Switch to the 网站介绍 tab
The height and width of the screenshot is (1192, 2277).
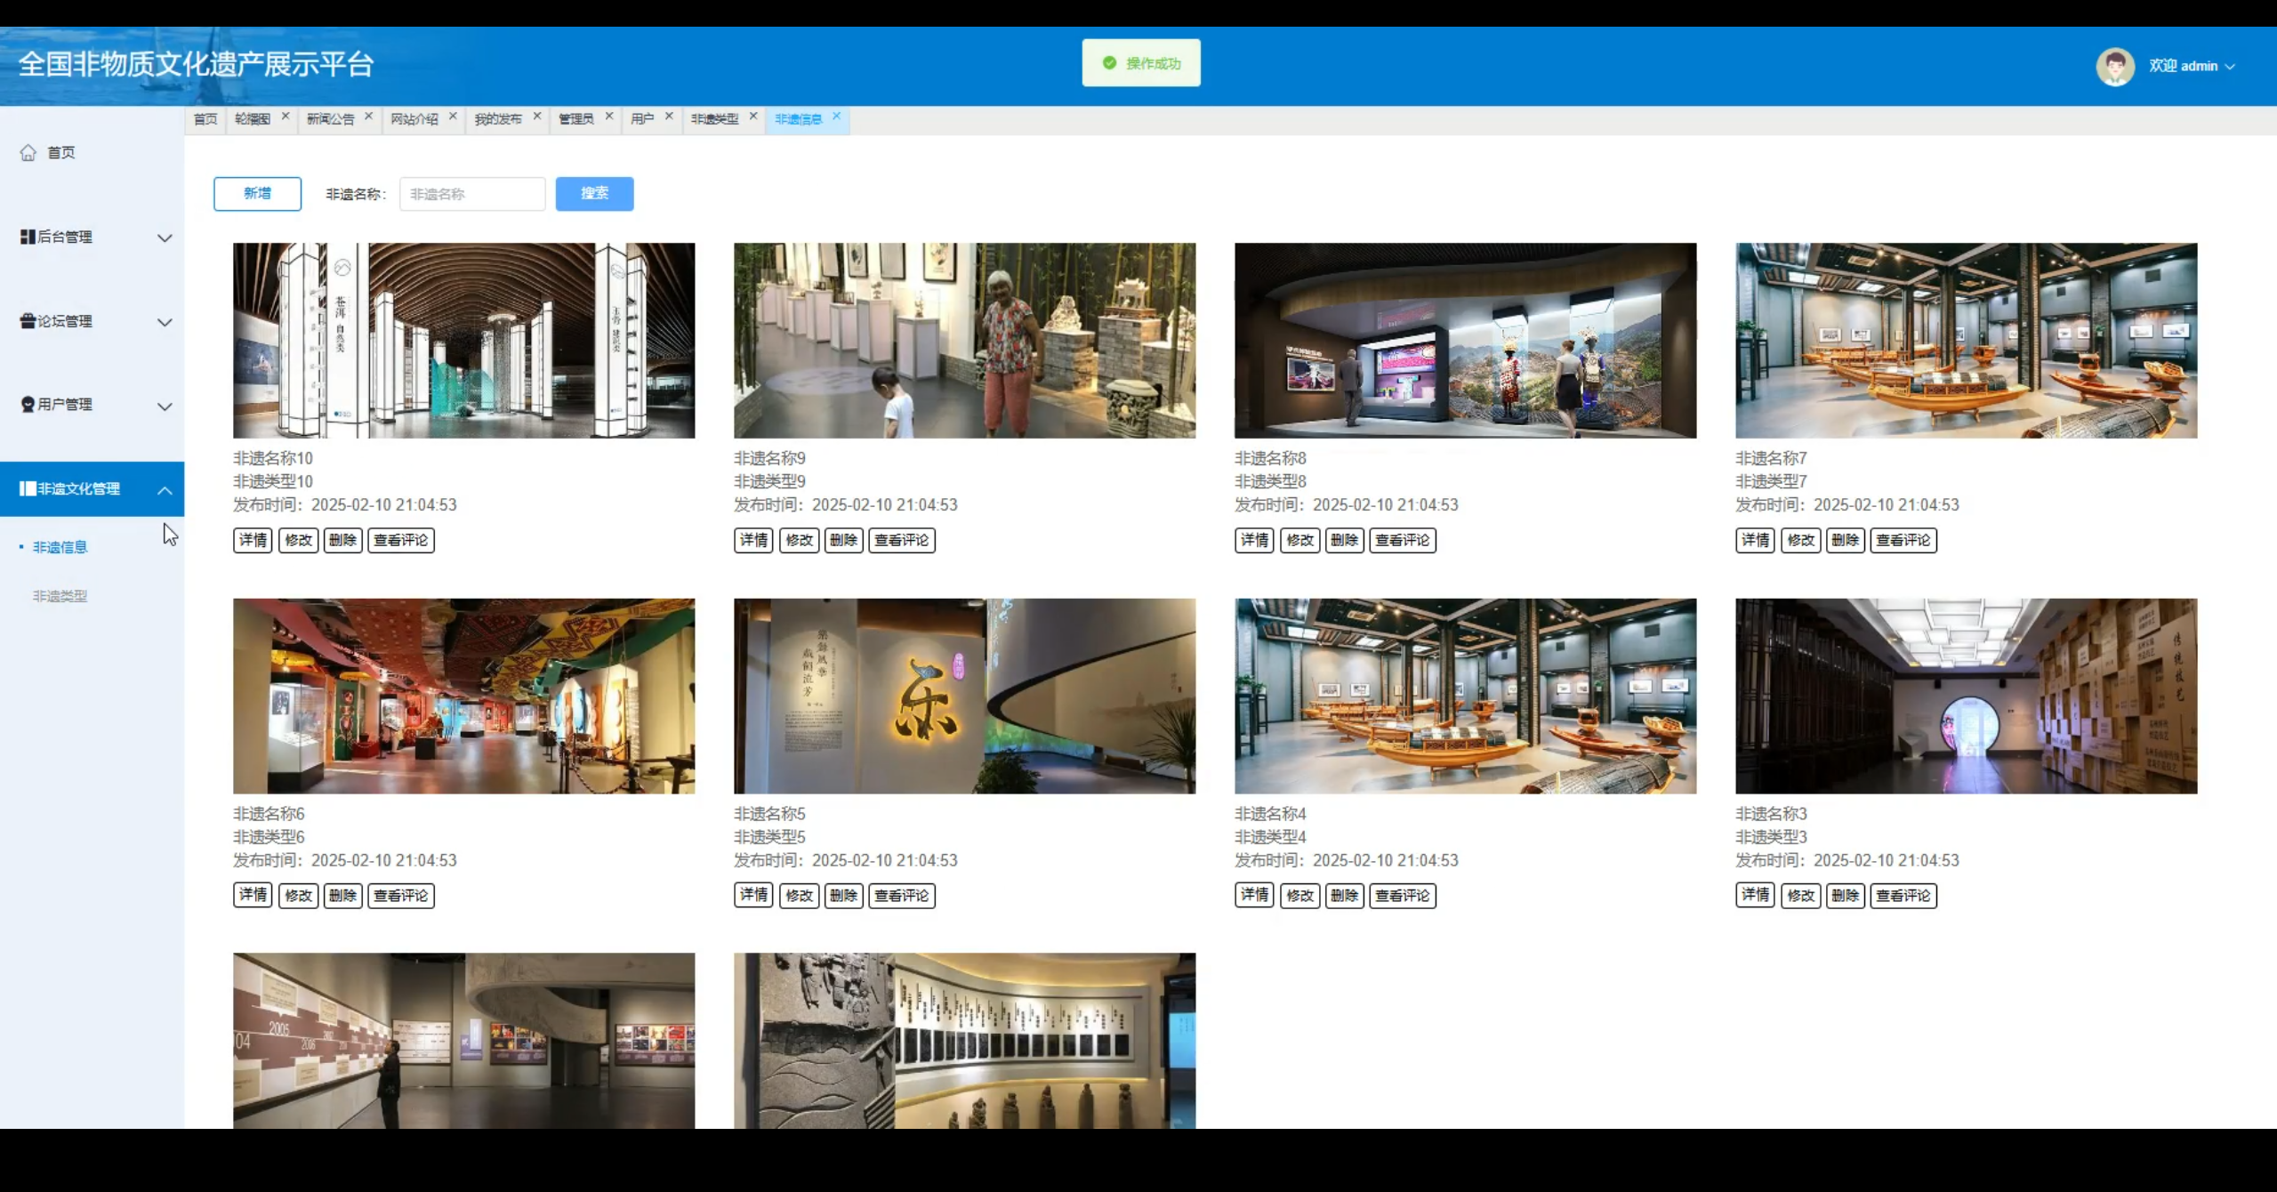coord(414,119)
